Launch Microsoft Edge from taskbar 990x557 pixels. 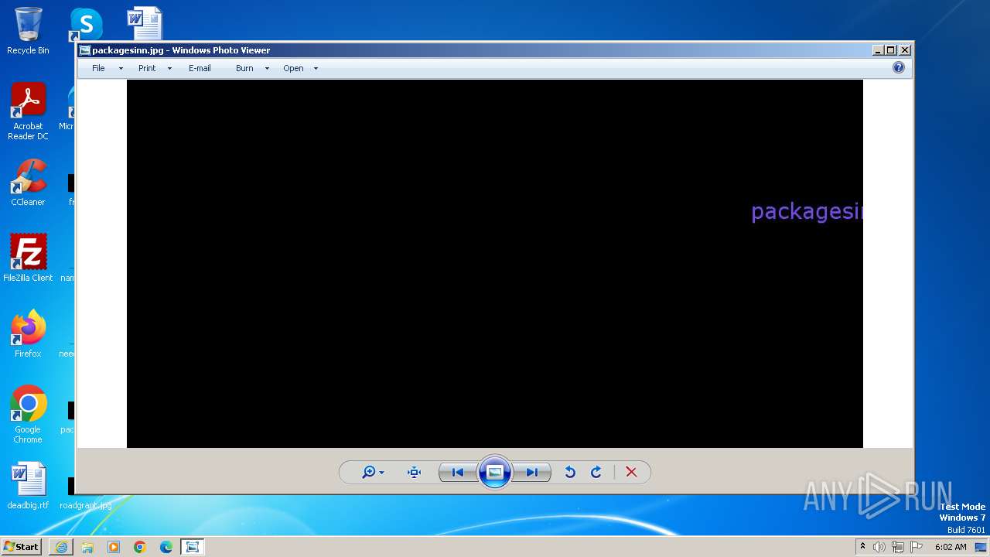pos(166,547)
